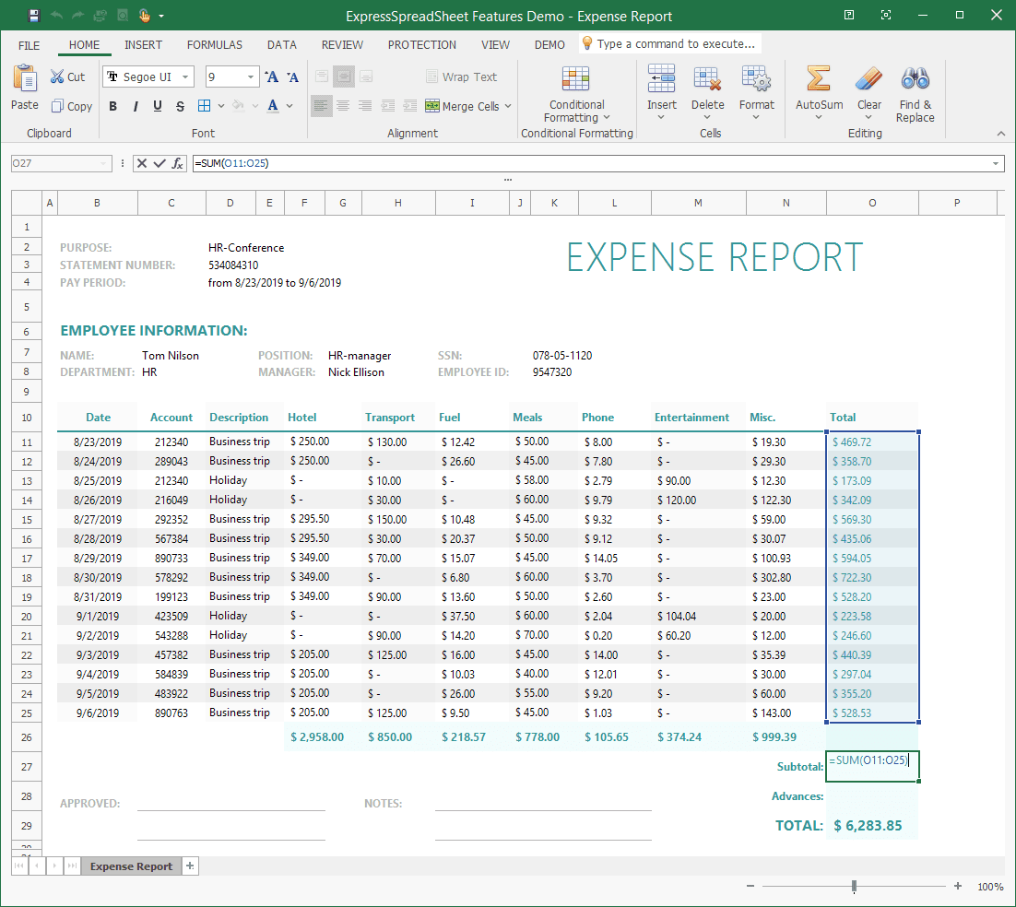Expand the Merge Cells dropdown arrow
Screen dimensions: 1016x907
point(508,106)
